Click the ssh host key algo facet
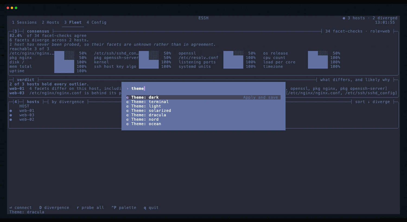 pos(115,67)
